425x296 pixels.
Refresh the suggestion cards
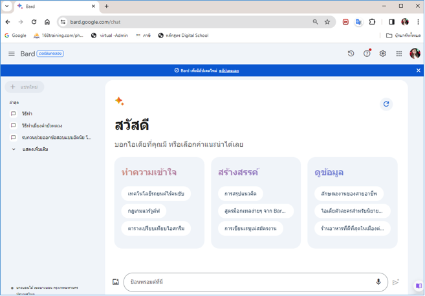[386, 104]
